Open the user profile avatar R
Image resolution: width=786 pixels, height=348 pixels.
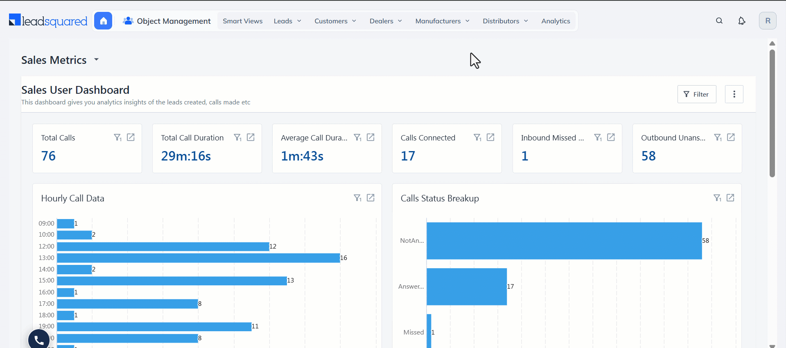(768, 21)
